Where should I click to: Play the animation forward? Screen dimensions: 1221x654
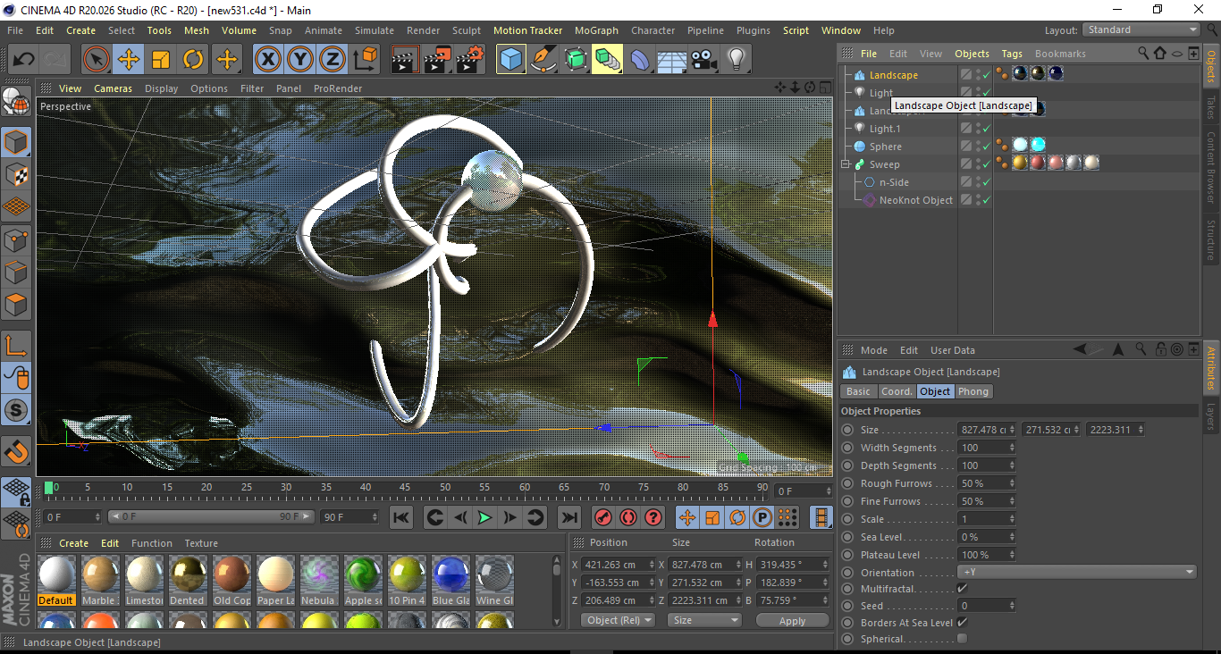(x=484, y=517)
